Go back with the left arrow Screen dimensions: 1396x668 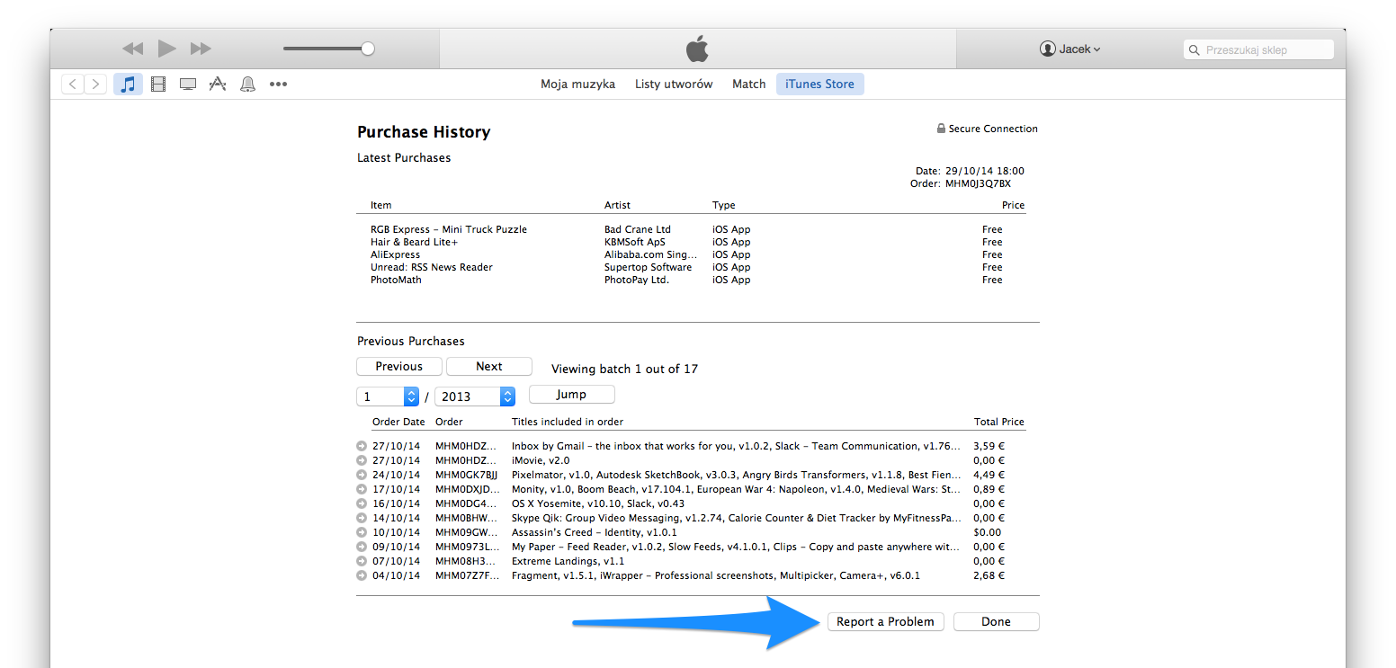click(x=72, y=85)
